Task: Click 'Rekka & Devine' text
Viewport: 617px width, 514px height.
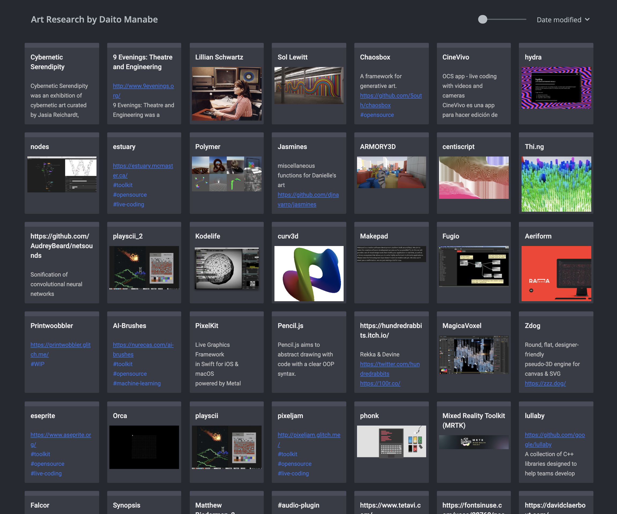Action: click(x=380, y=355)
